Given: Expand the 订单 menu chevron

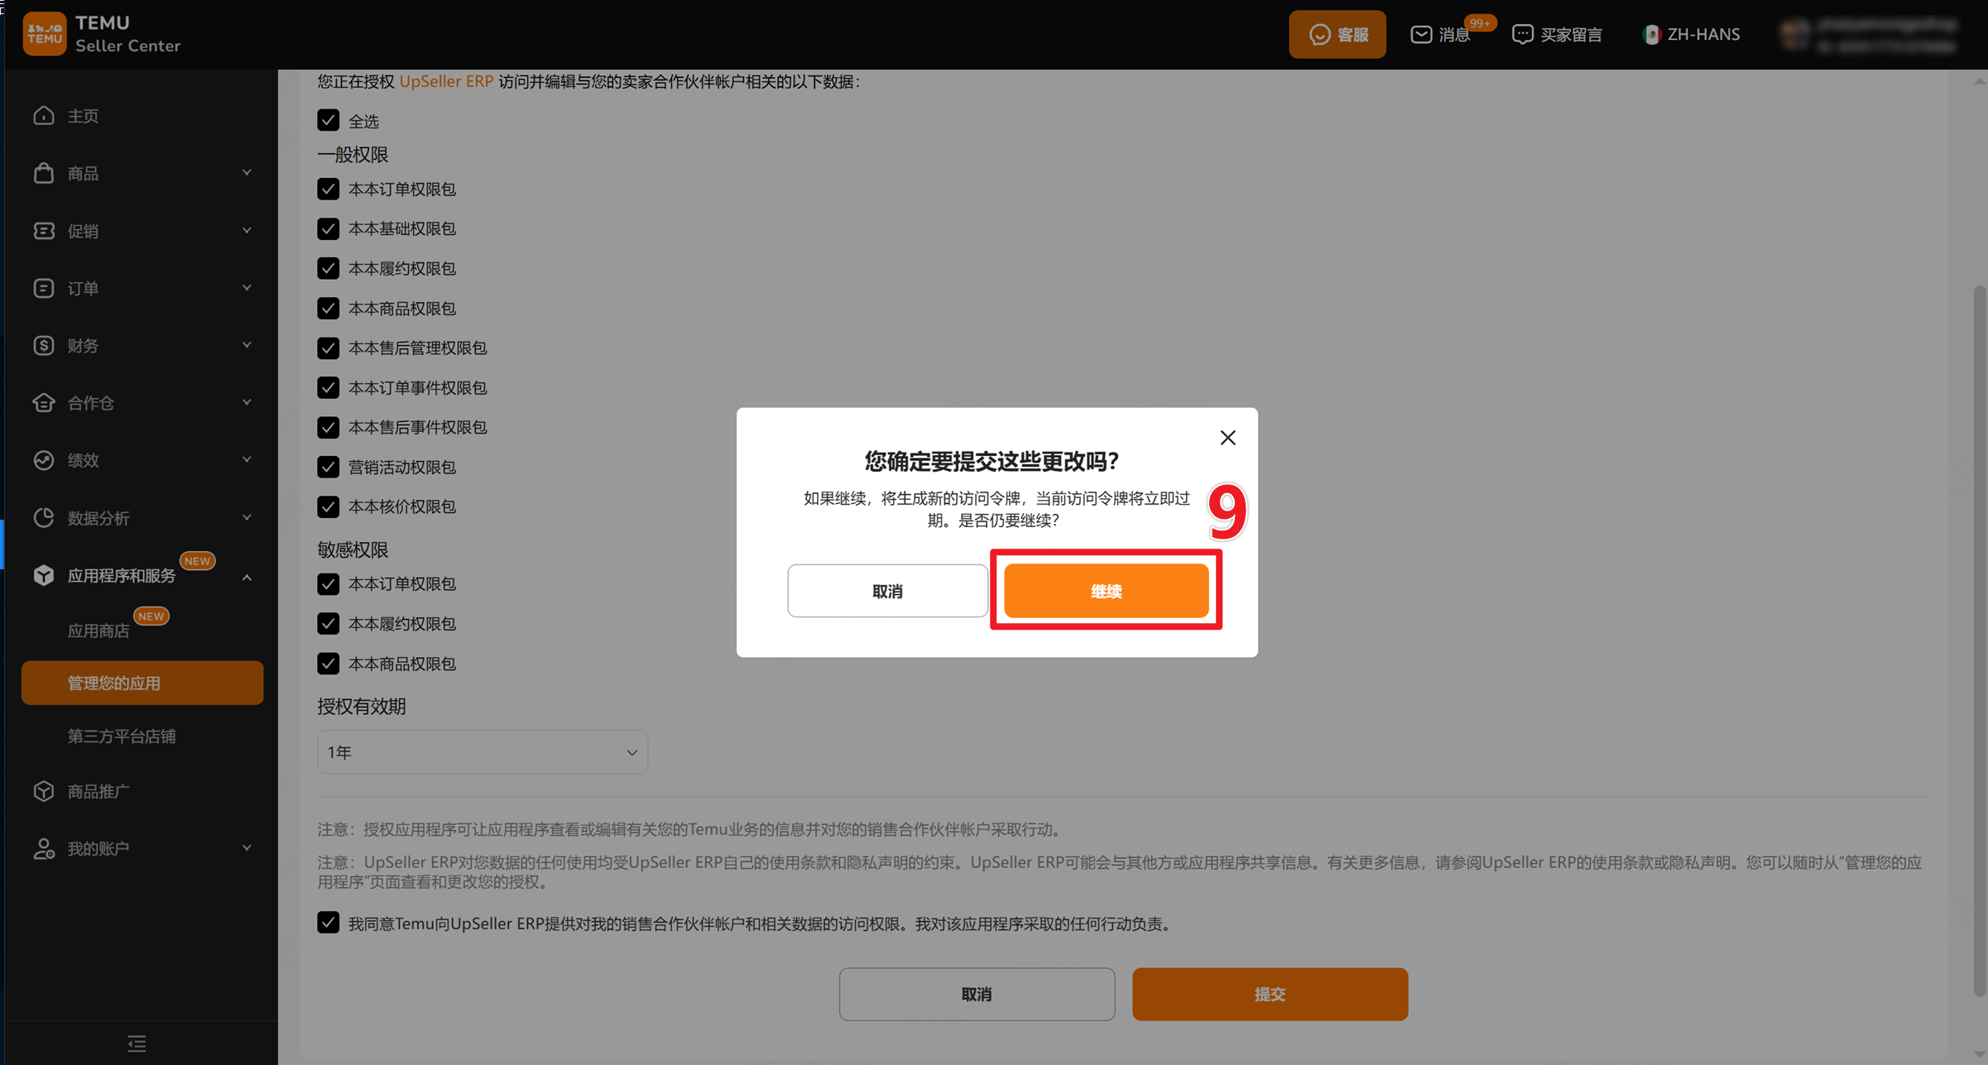Looking at the screenshot, I should [247, 287].
